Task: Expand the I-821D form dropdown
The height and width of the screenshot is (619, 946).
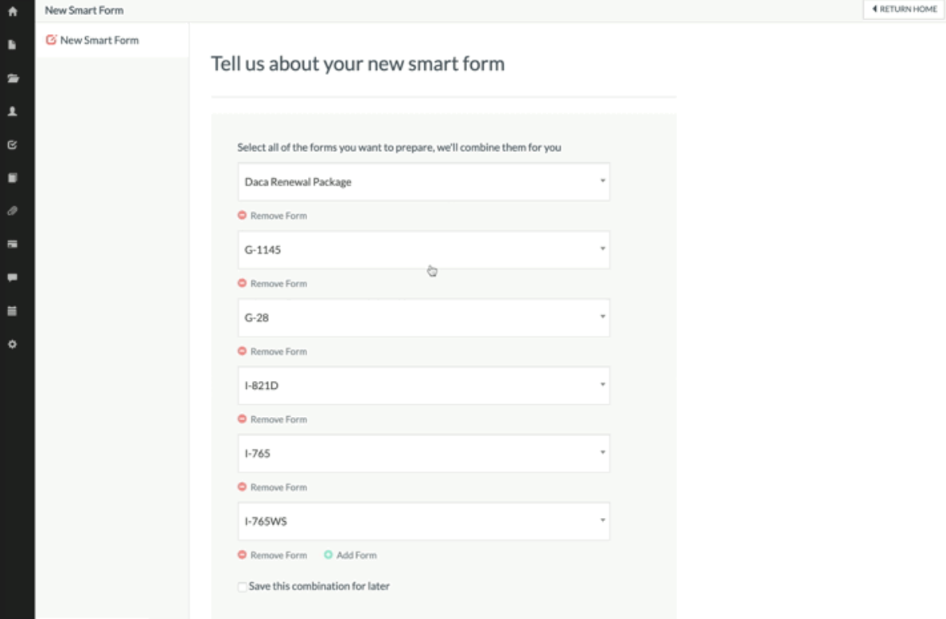Action: [423, 386]
